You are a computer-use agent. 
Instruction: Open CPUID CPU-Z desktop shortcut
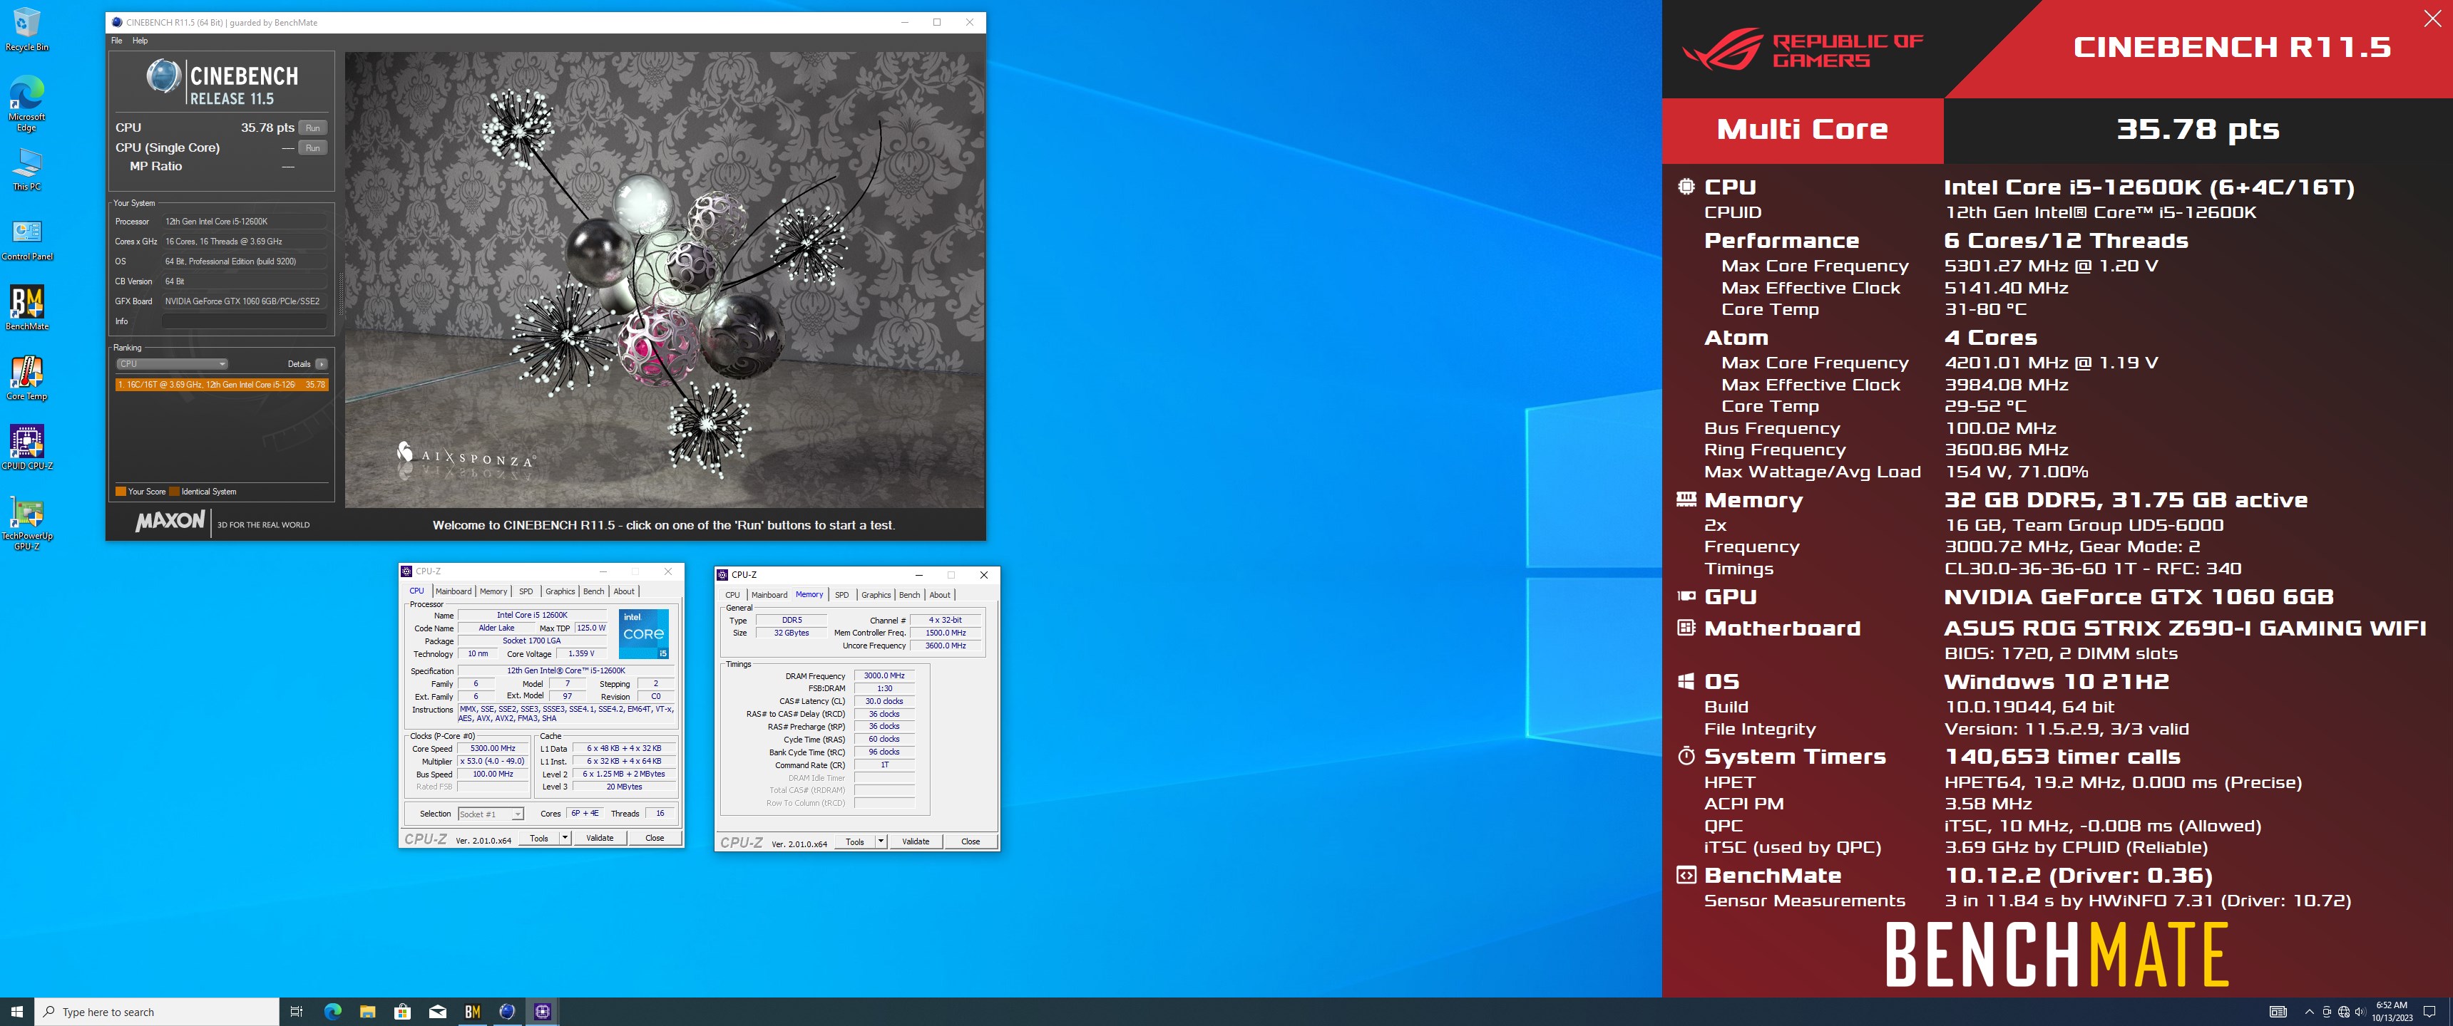[26, 447]
